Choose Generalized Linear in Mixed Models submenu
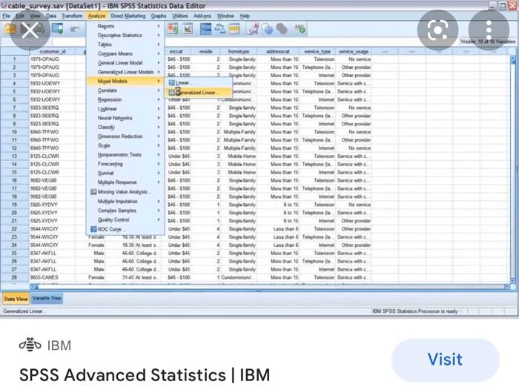Screen dimensions: 519x390 pyautogui.click(x=198, y=93)
